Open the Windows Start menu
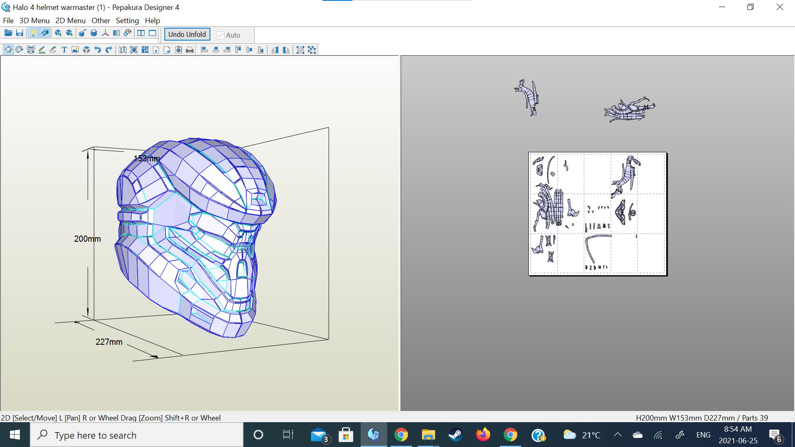The image size is (795, 447). tap(15, 435)
